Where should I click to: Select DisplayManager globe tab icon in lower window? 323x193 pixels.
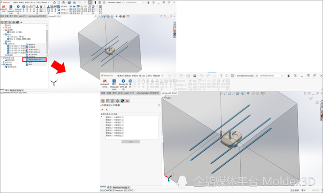pos(122,101)
